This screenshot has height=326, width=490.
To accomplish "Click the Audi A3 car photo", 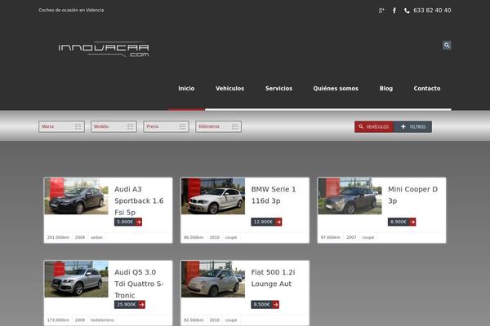I will click(76, 196).
